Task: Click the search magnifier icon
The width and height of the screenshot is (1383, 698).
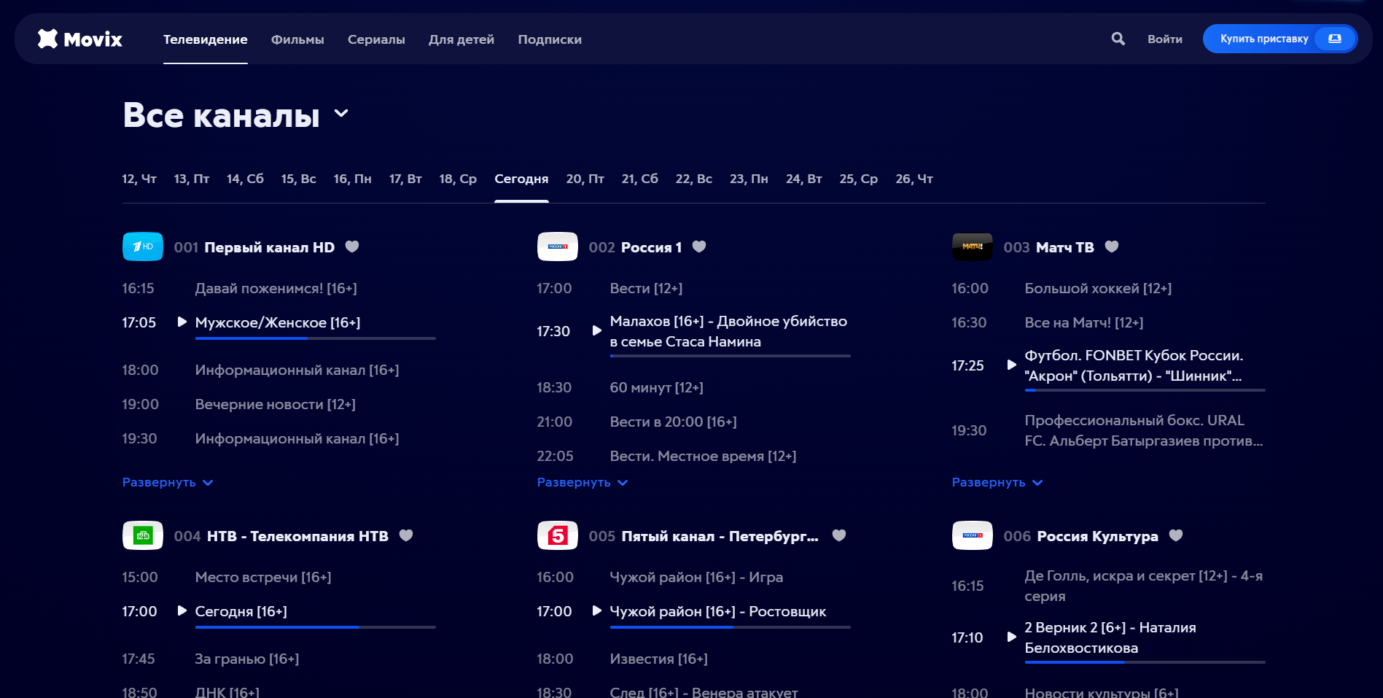Action: 1118,39
